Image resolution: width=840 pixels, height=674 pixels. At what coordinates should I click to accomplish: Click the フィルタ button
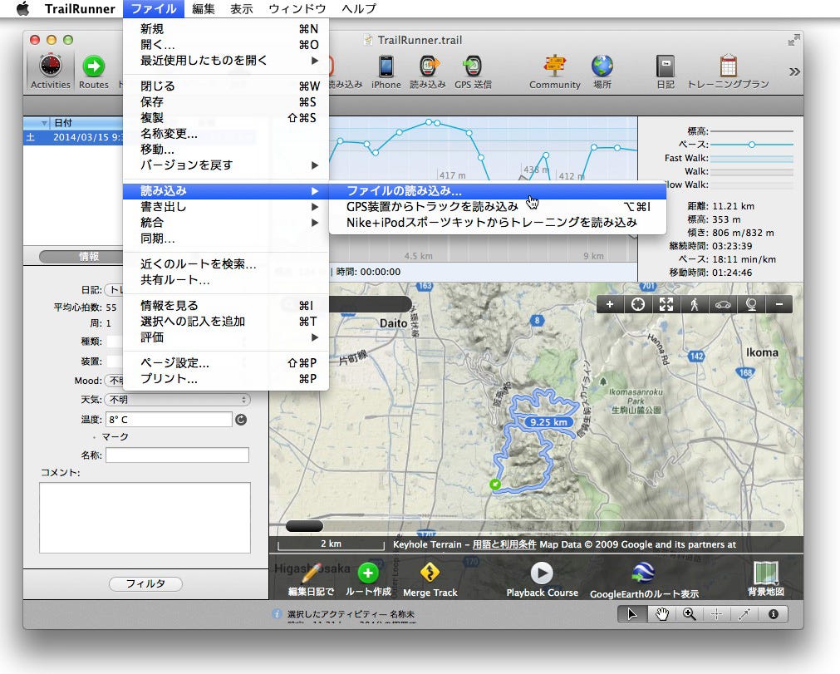point(145,583)
